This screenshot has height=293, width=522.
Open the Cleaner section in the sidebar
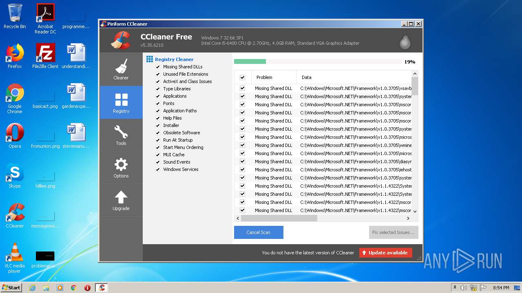(121, 69)
